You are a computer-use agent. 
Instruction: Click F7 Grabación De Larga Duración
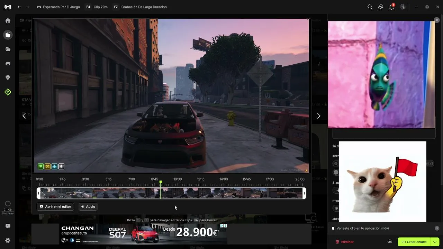pyautogui.click(x=140, y=7)
